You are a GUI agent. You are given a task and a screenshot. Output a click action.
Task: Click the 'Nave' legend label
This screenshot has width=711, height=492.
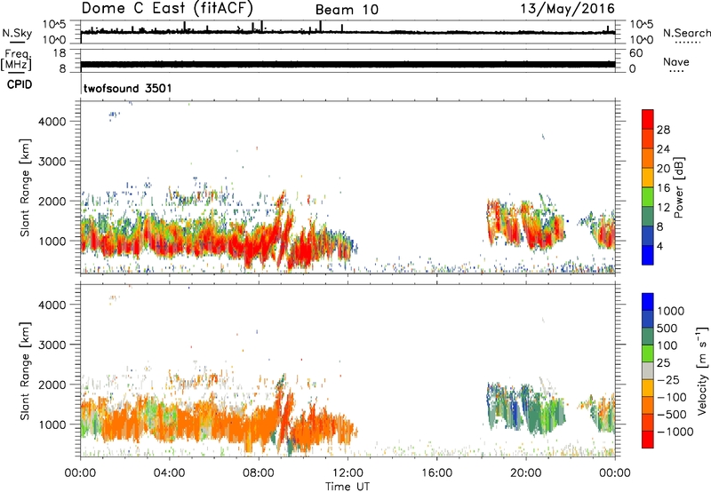pyautogui.click(x=676, y=62)
